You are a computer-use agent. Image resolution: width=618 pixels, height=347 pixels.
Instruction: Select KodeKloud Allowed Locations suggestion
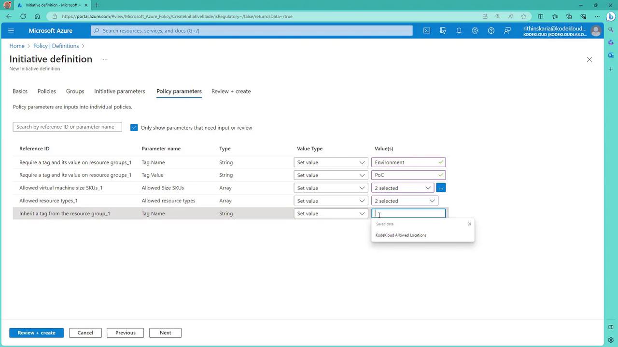(401, 235)
